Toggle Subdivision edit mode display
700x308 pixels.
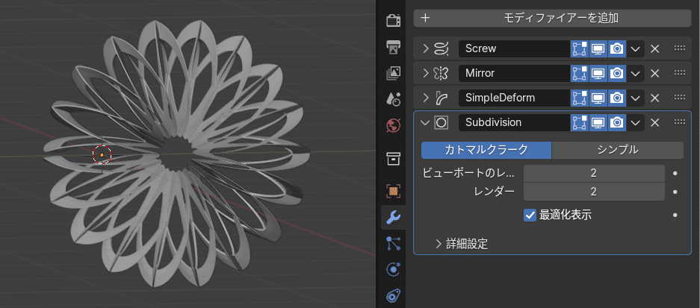click(x=580, y=122)
